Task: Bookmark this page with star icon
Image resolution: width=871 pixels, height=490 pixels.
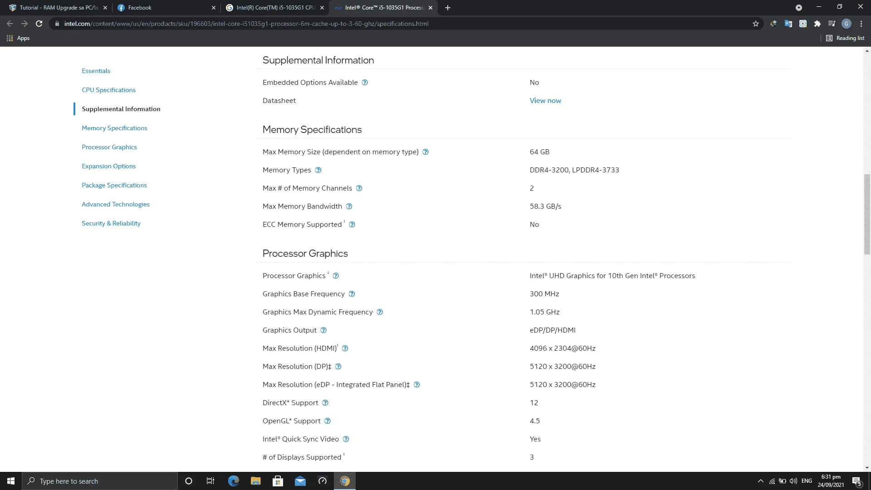Action: (756, 24)
